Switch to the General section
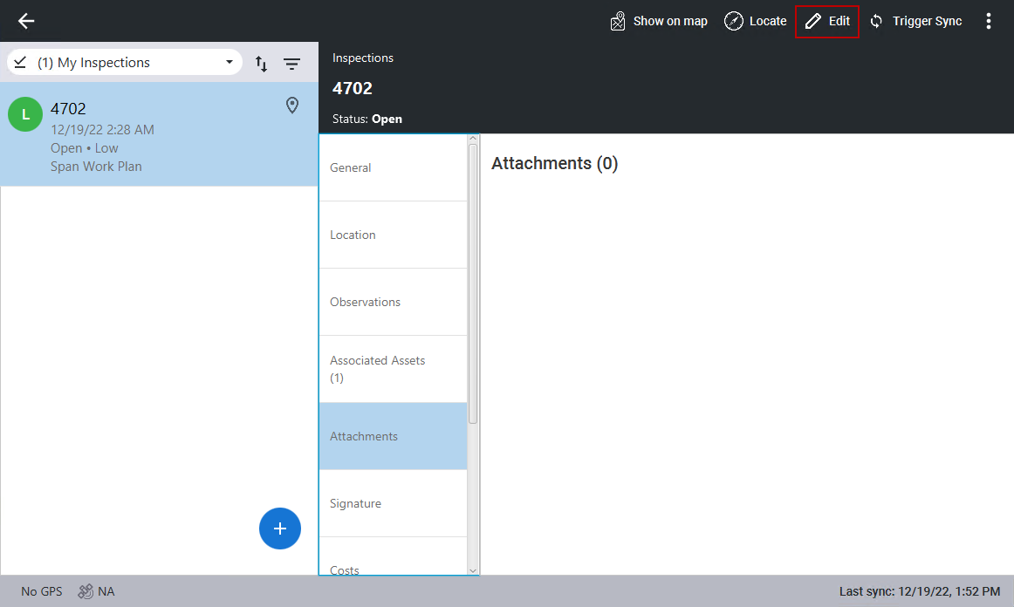 click(x=393, y=167)
